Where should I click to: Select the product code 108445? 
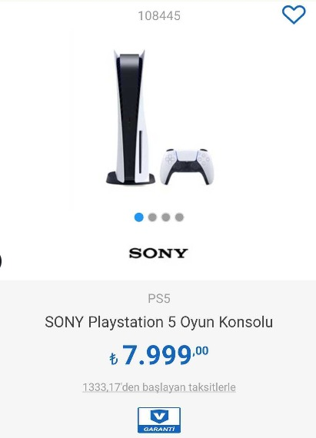pos(159,15)
